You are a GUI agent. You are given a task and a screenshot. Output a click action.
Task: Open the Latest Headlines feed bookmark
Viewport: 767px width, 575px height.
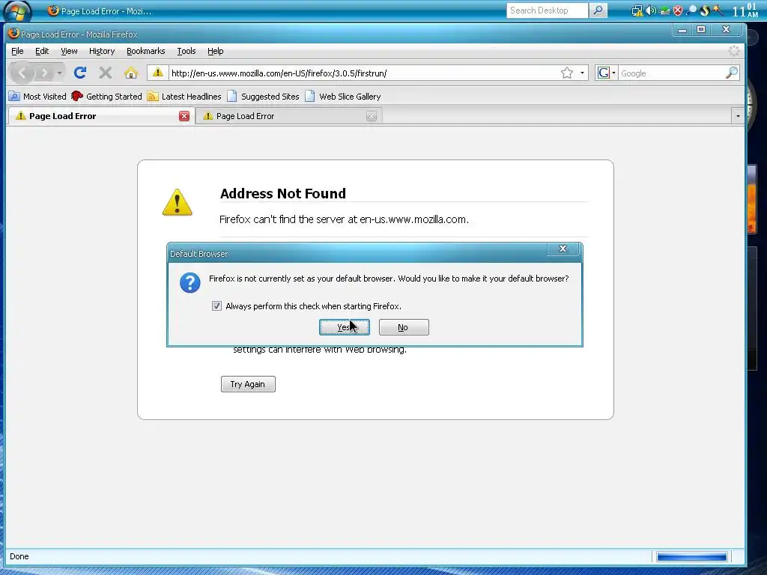pos(184,97)
